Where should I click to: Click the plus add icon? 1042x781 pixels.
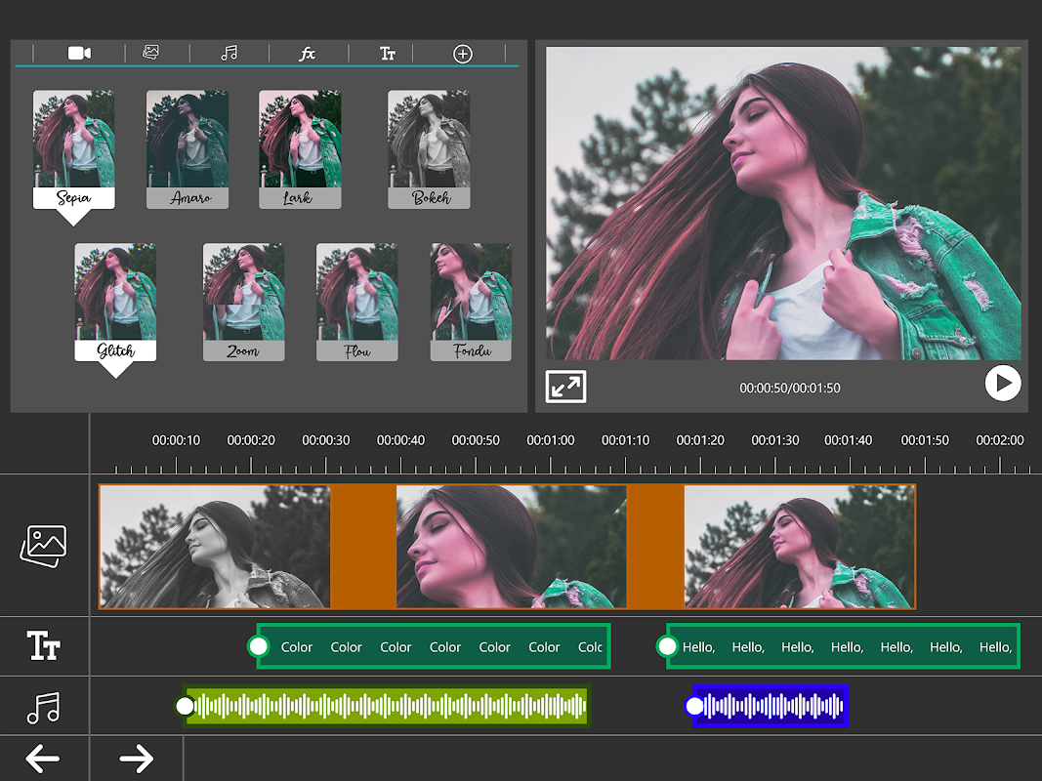(463, 54)
